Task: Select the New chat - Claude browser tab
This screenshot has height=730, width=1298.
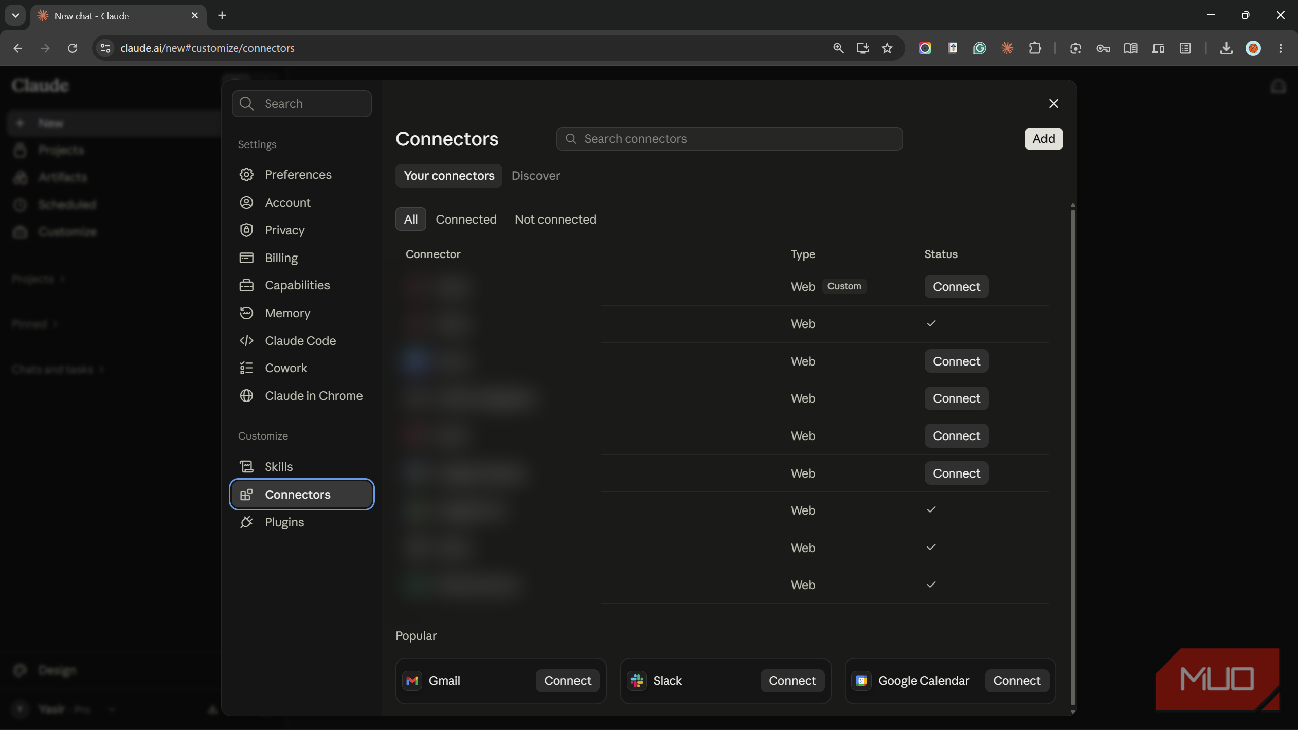Action: (119, 16)
